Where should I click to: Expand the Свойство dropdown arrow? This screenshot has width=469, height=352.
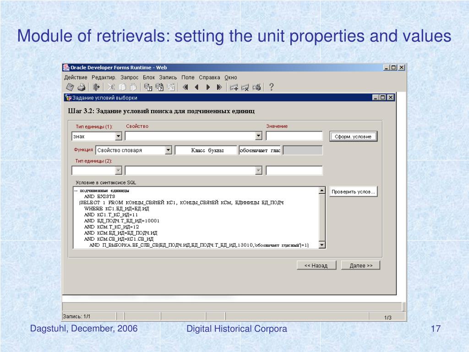[x=259, y=136]
